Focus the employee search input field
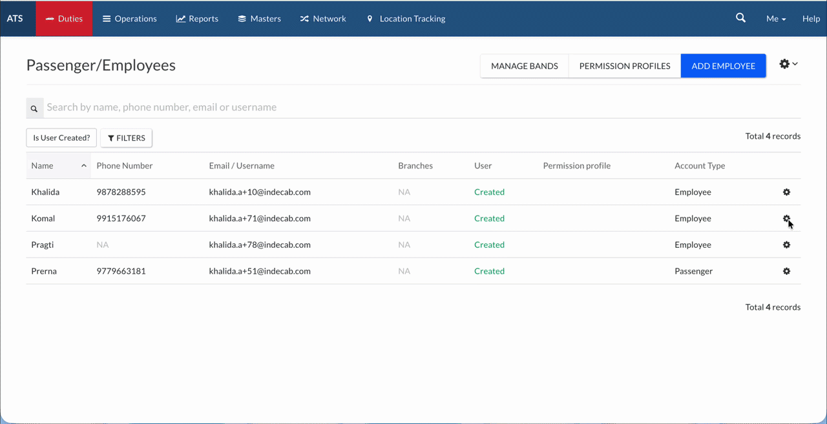Screen dimensions: 827x424 pyautogui.click(x=422, y=108)
